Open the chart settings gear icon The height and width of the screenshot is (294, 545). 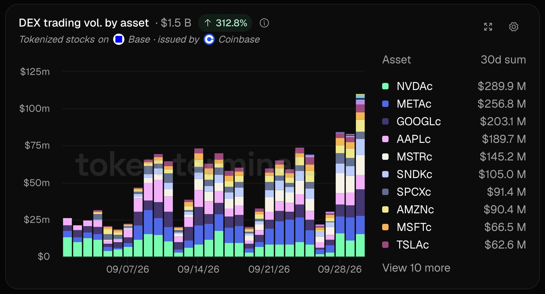coord(514,27)
